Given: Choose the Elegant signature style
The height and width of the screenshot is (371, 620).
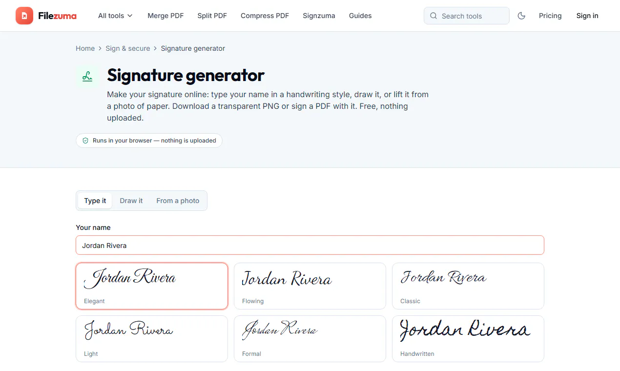Looking at the screenshot, I should 152,286.
